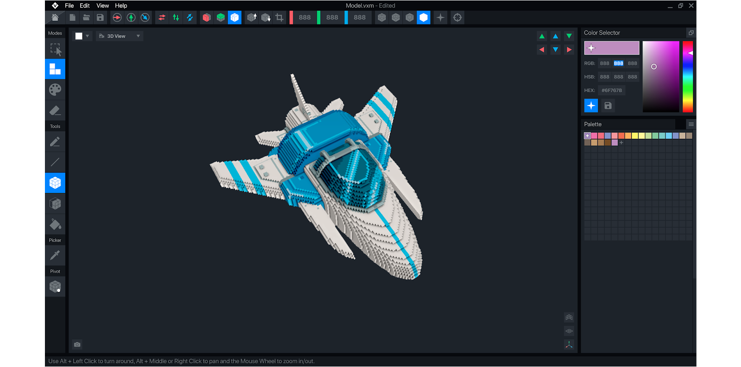
Task: Select the gray face cube tool
Action: pos(55,204)
